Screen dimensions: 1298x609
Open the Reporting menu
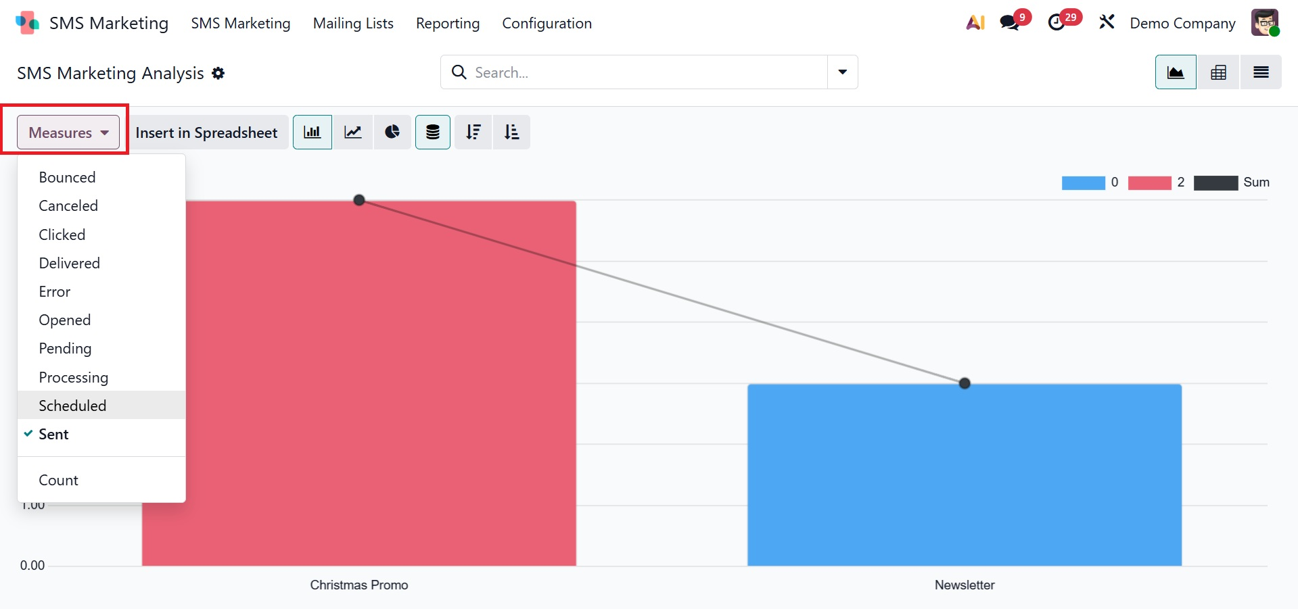pyautogui.click(x=448, y=23)
